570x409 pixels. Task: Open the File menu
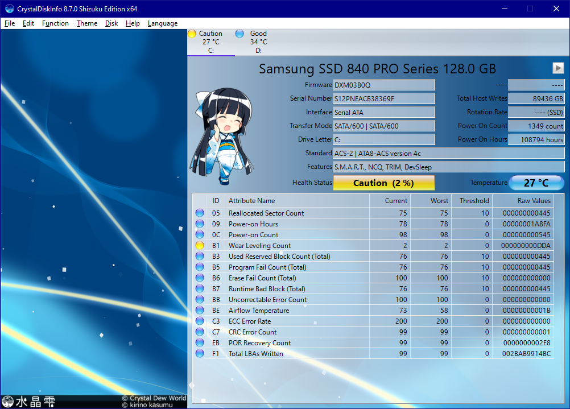click(10, 23)
